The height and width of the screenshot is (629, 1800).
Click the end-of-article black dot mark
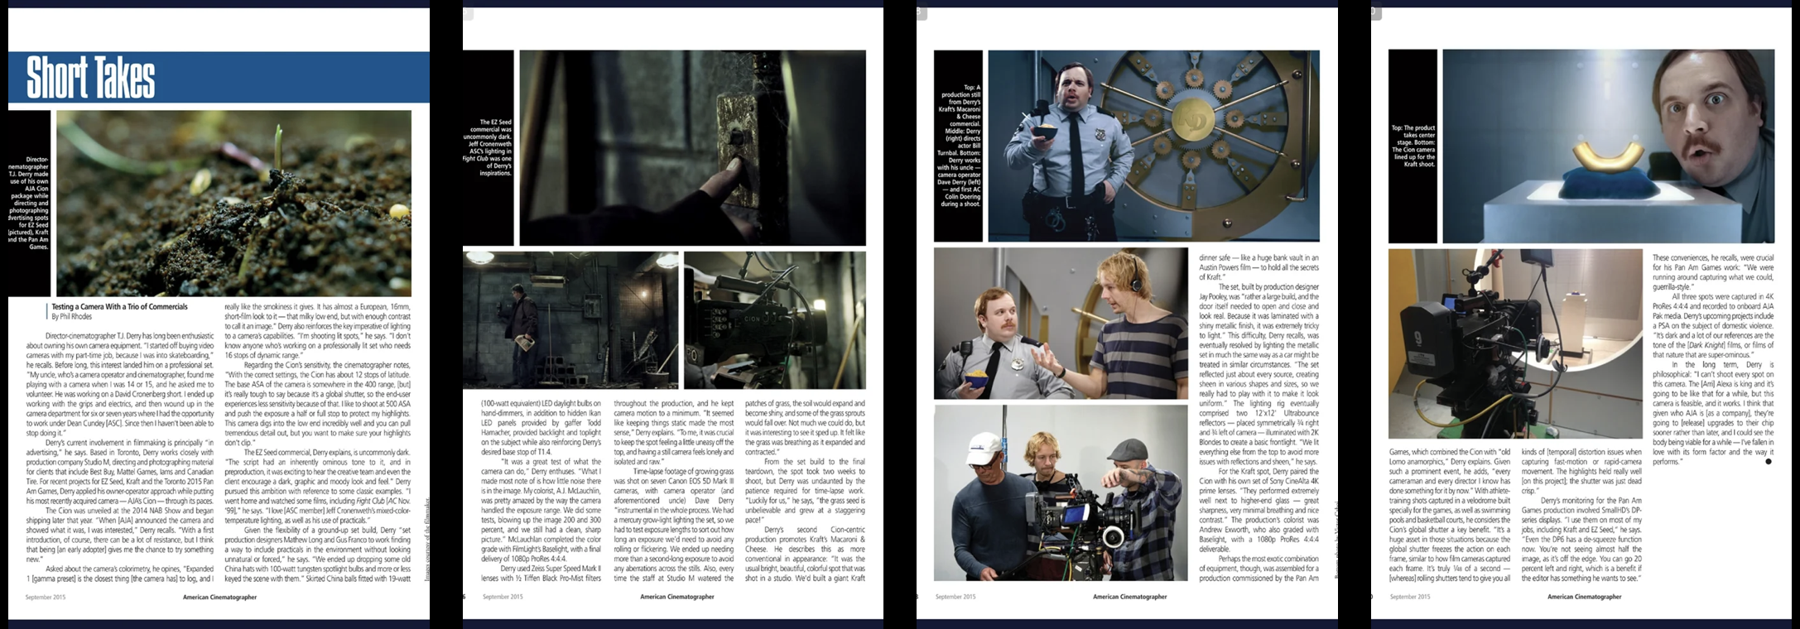(1769, 462)
